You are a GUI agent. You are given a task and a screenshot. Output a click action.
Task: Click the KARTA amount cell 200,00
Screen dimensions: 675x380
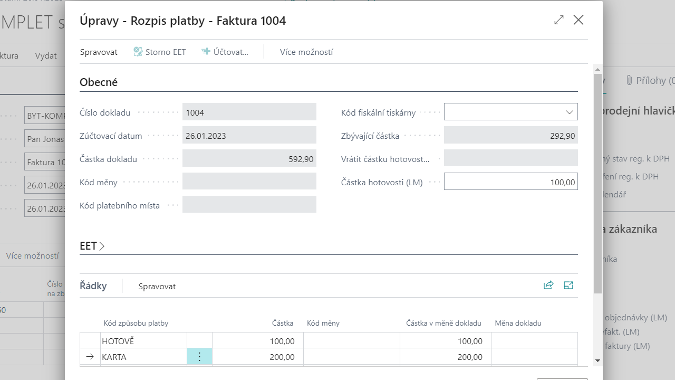point(257,357)
